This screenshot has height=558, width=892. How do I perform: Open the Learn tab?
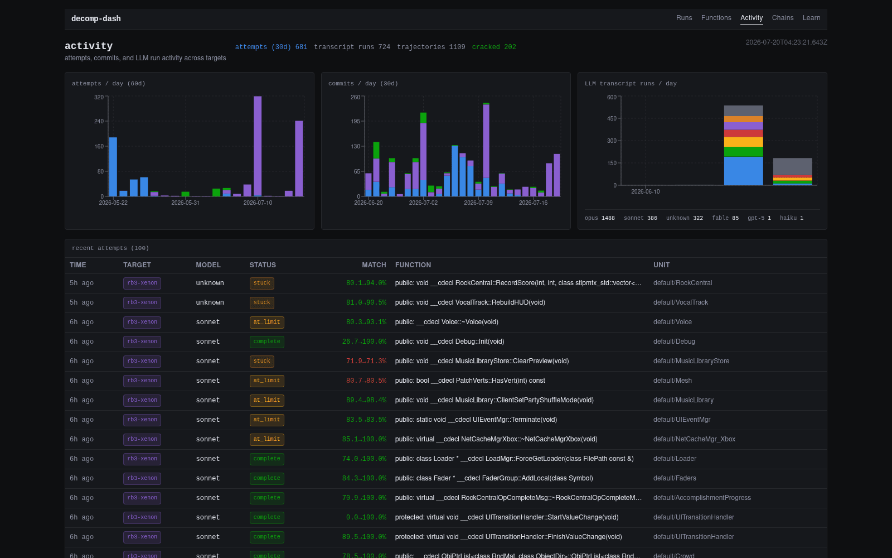pyautogui.click(x=811, y=18)
